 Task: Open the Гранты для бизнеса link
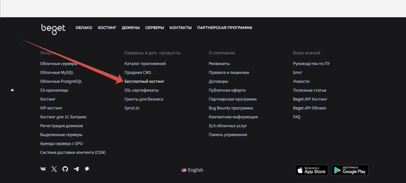[144, 99]
